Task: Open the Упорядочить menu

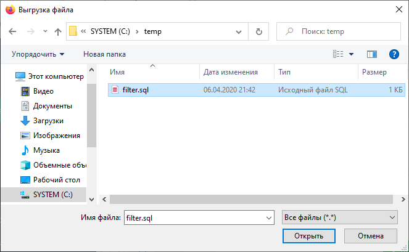Action: tap(38, 54)
